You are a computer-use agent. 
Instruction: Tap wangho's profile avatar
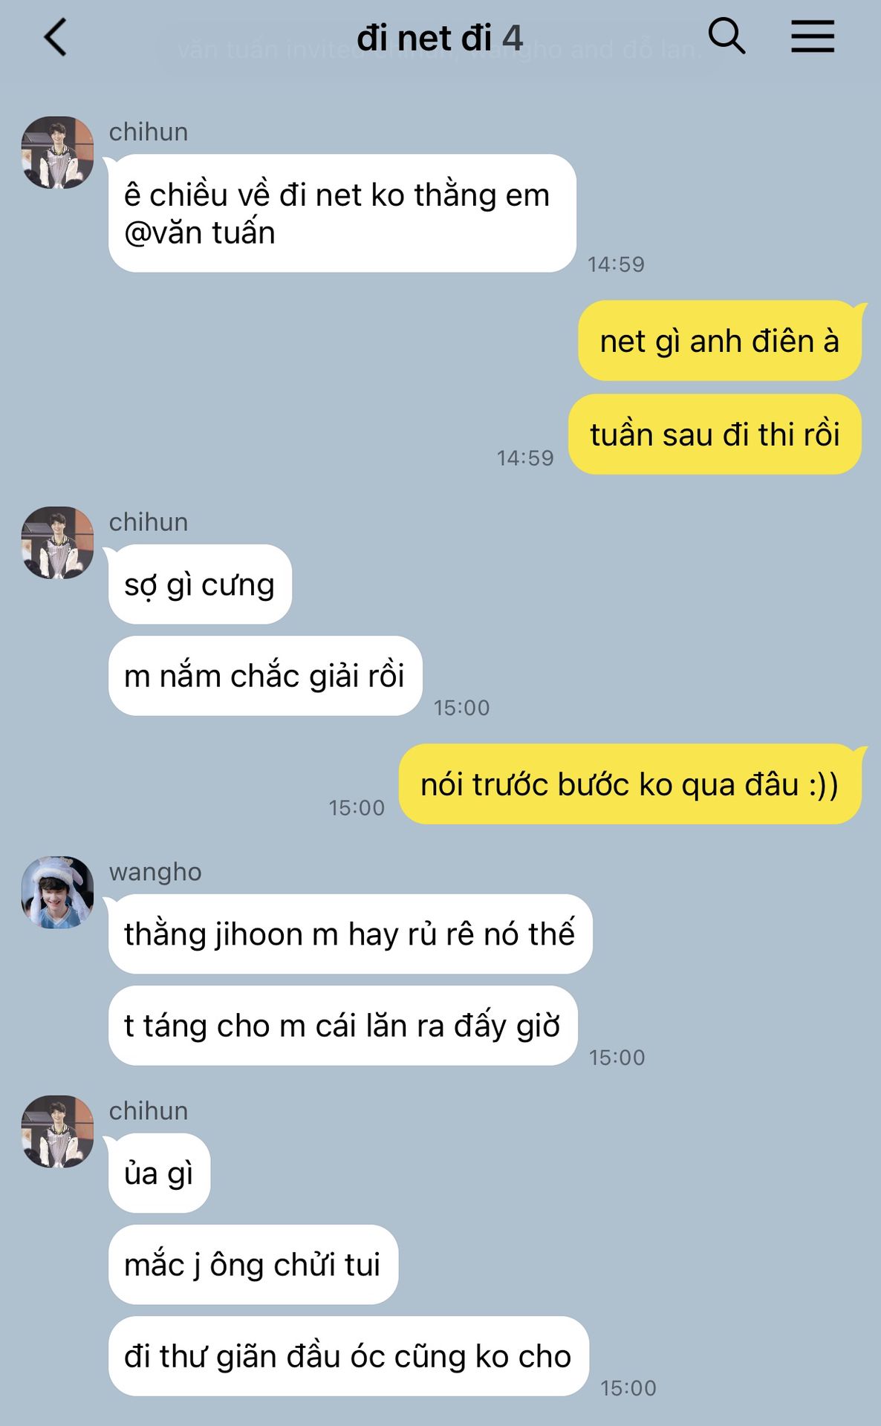[x=58, y=892]
